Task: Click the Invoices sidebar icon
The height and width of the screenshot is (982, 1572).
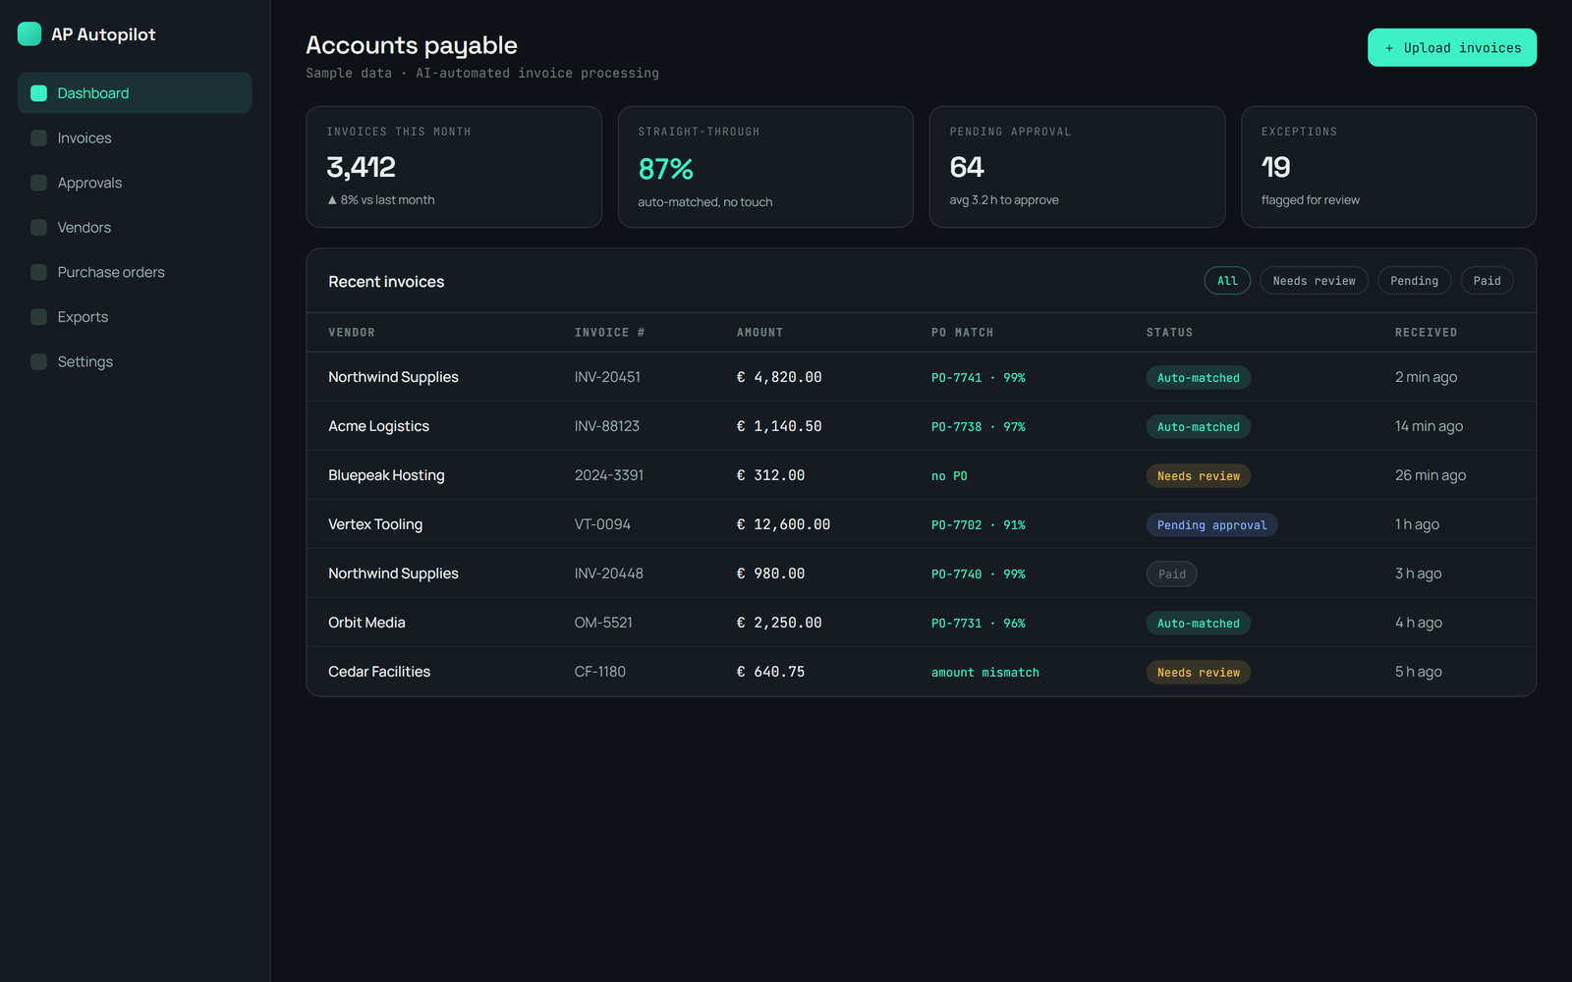Action: point(39,138)
